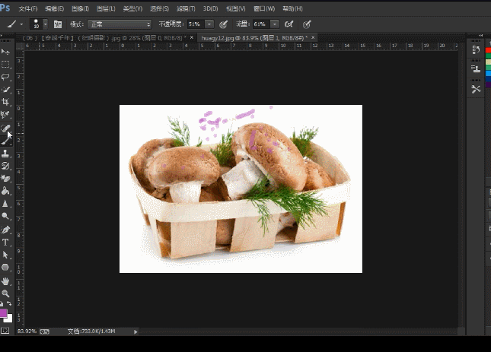Image resolution: width=491 pixels, height=352 pixels.
Task: Select the Brush tool in toolbox
Action: (5, 141)
